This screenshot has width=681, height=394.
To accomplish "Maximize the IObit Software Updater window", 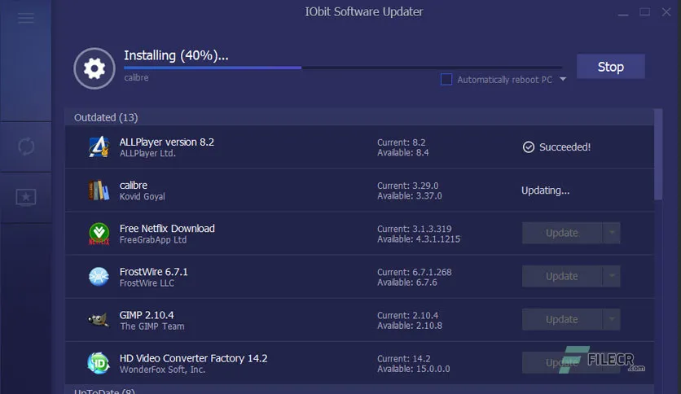I will pos(645,12).
